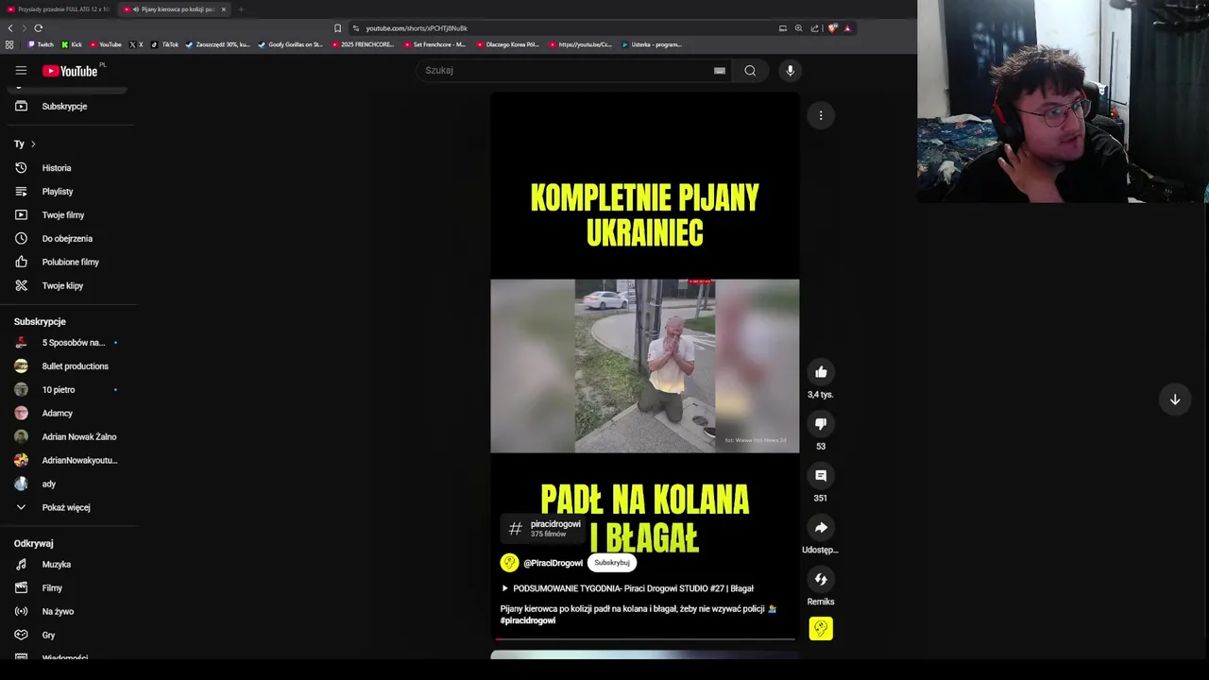This screenshot has height=680, width=1209.
Task: Go to the YouTube home logo
Action: point(70,71)
